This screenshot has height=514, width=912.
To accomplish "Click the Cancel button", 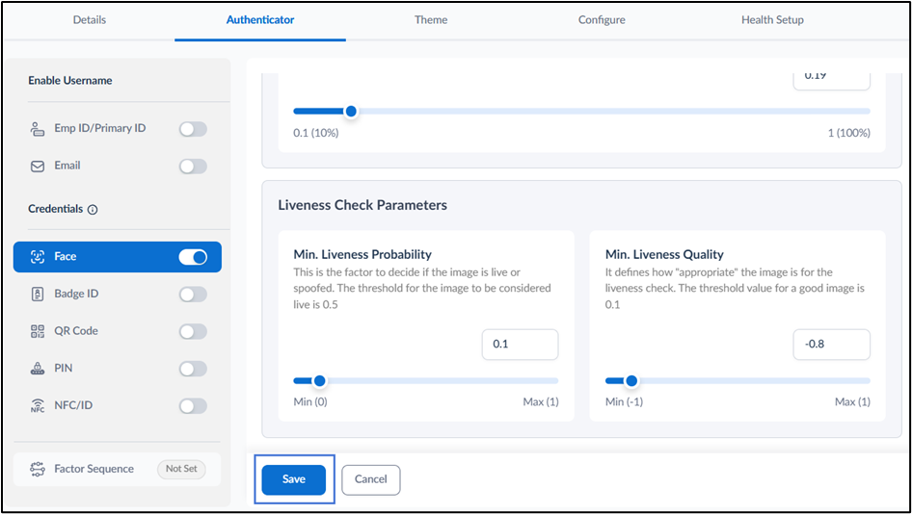I will pos(370,479).
